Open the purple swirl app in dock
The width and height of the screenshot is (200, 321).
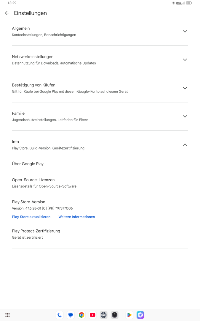[x=140, y=315]
